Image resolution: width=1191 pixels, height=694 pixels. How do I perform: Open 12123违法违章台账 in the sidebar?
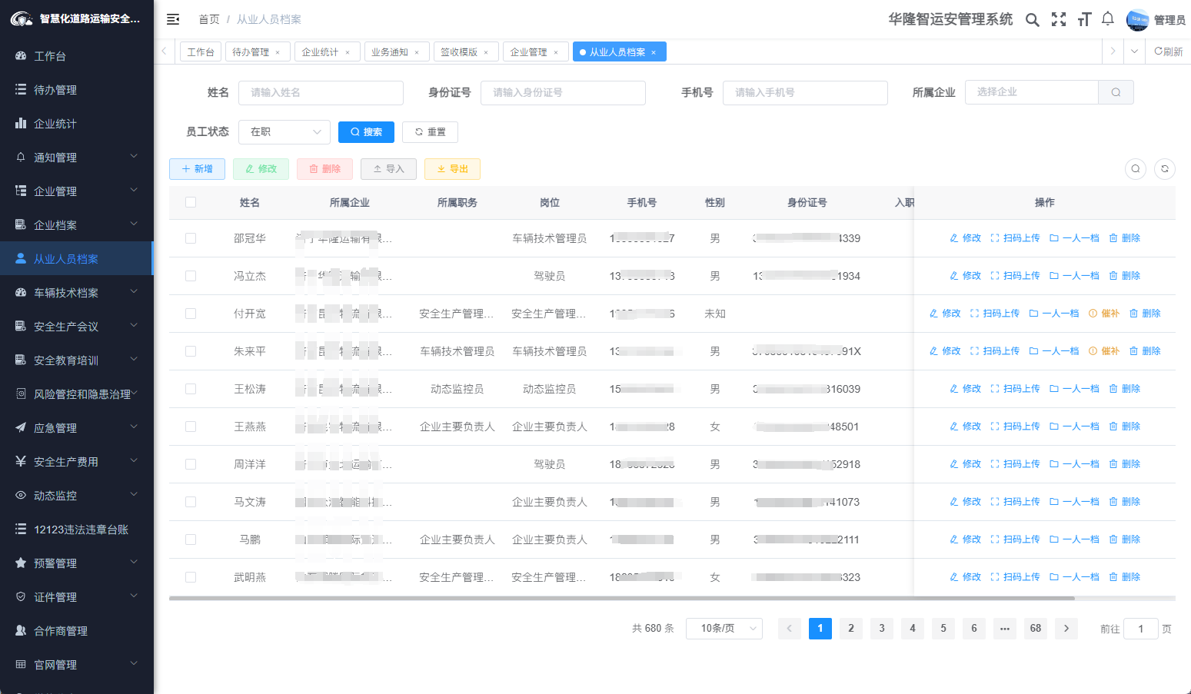[77, 530]
